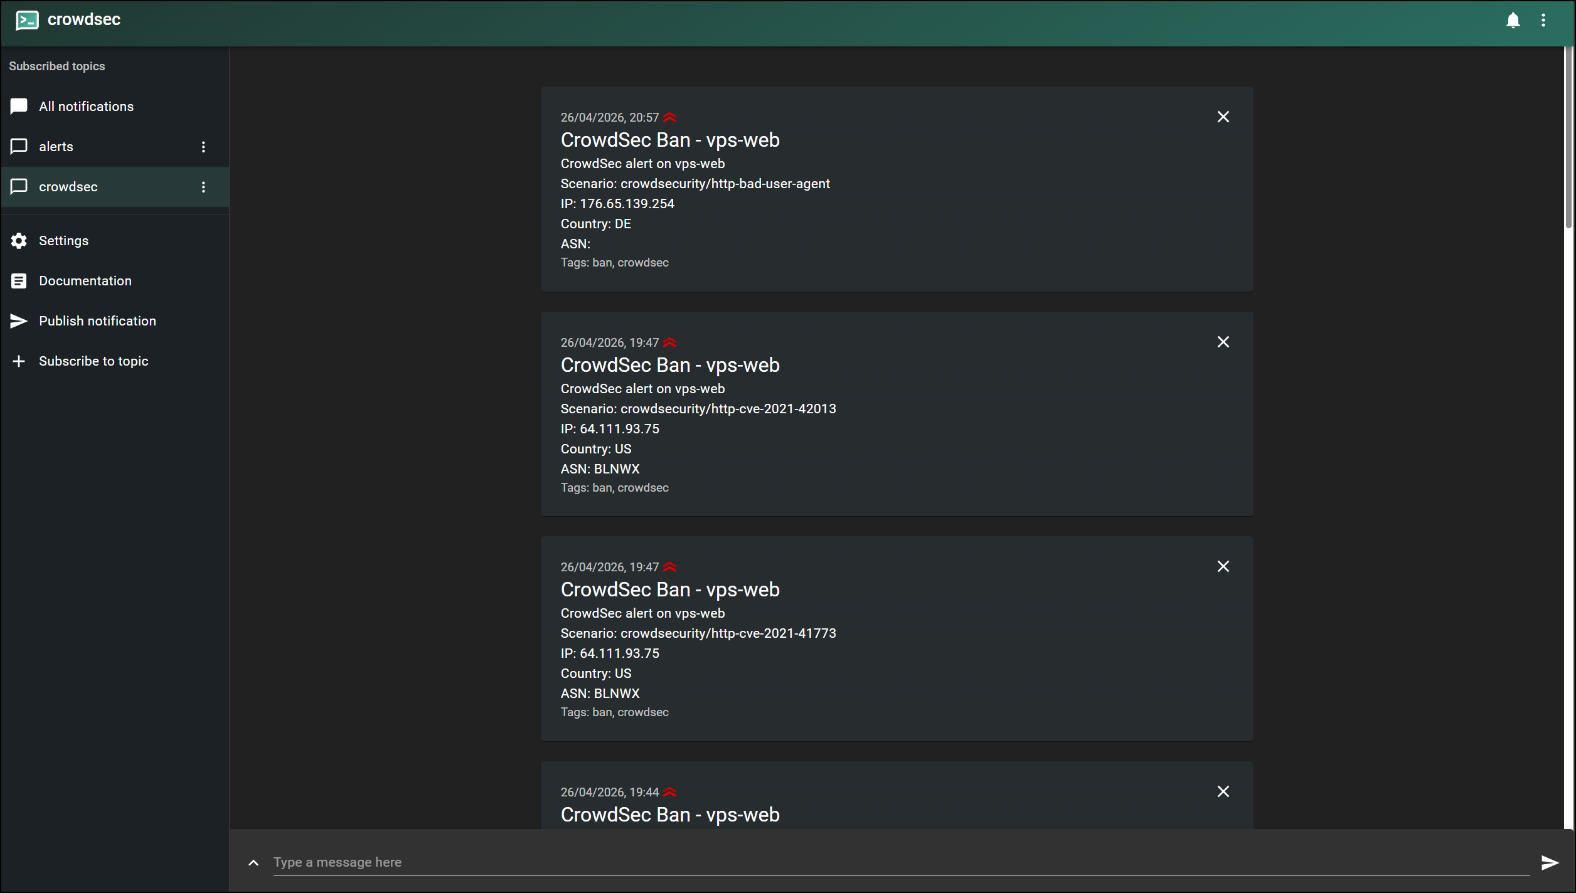Choose Publish notification in the sidebar
The image size is (1576, 893).
click(115, 321)
